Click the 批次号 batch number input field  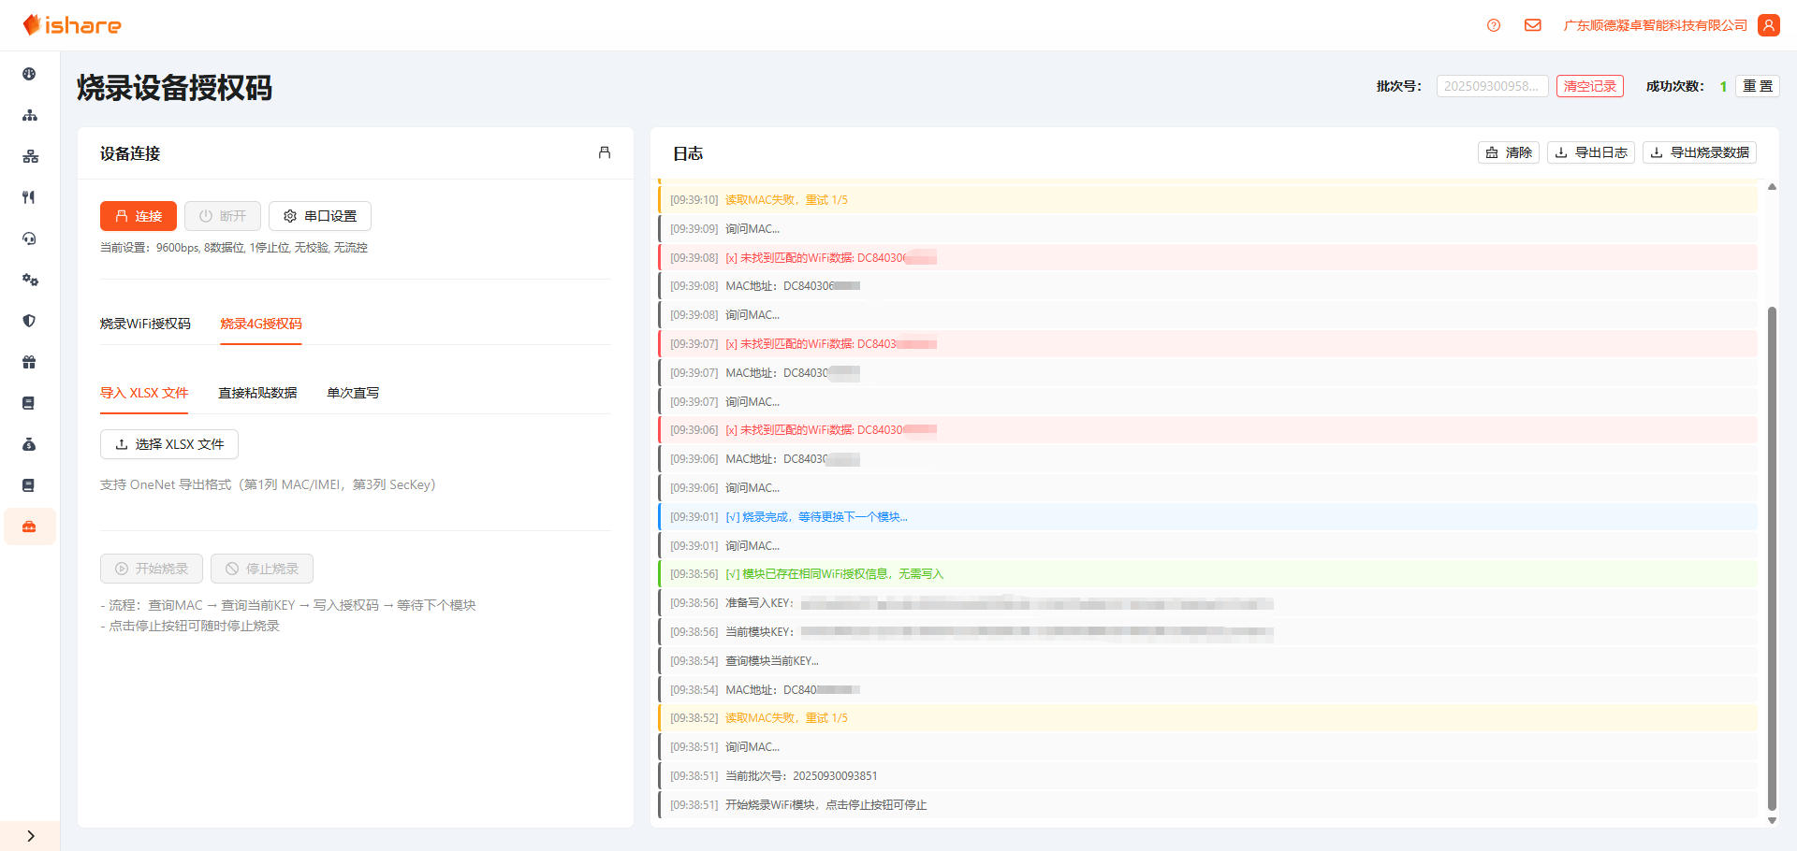coord(1492,86)
